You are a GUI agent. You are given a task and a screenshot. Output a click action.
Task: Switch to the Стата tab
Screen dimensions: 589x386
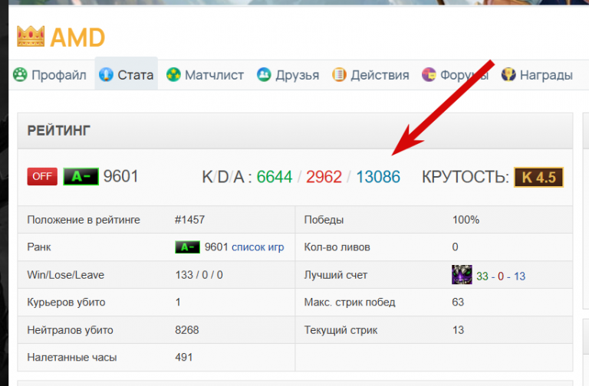coord(127,74)
